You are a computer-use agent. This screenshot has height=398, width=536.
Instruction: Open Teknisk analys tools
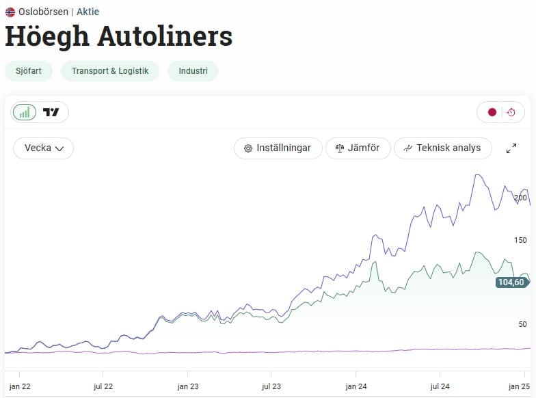point(443,148)
